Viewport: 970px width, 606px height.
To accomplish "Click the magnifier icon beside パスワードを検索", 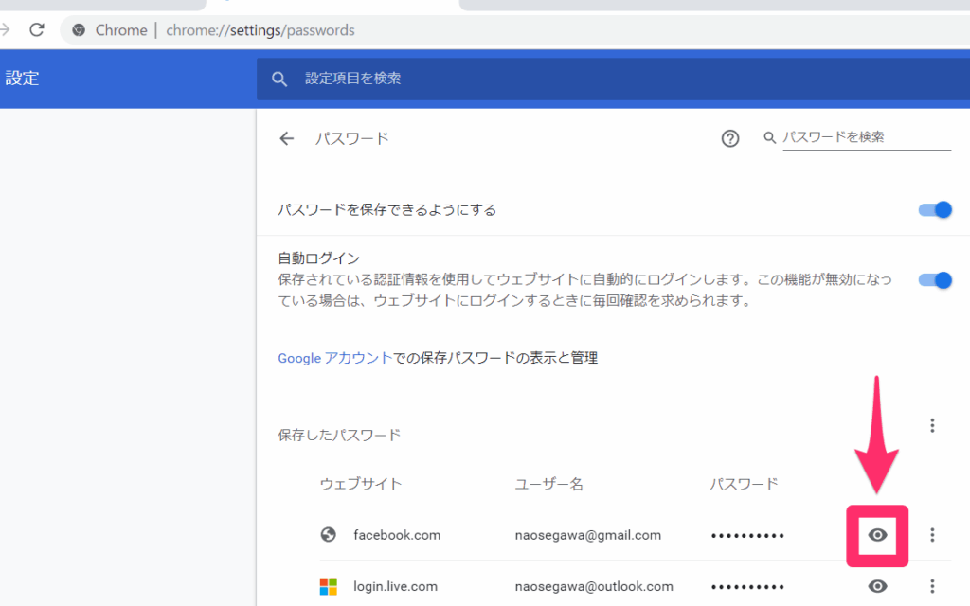I will tap(770, 138).
